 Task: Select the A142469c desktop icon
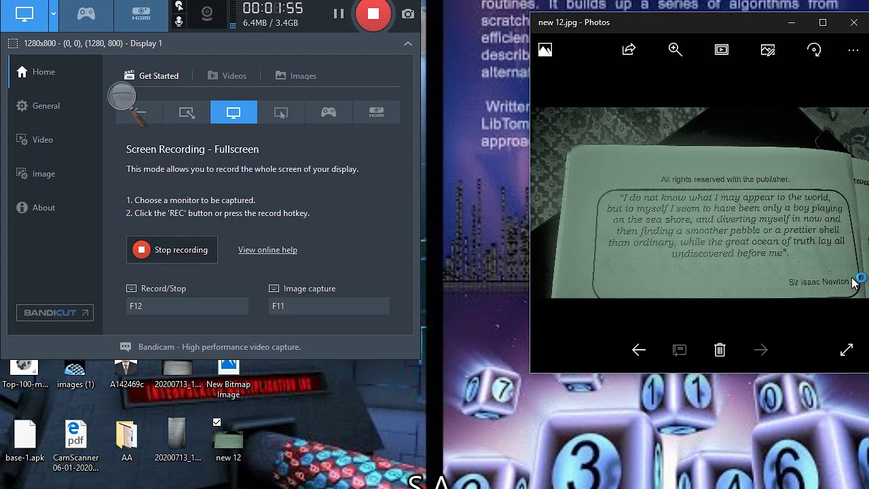tap(126, 374)
